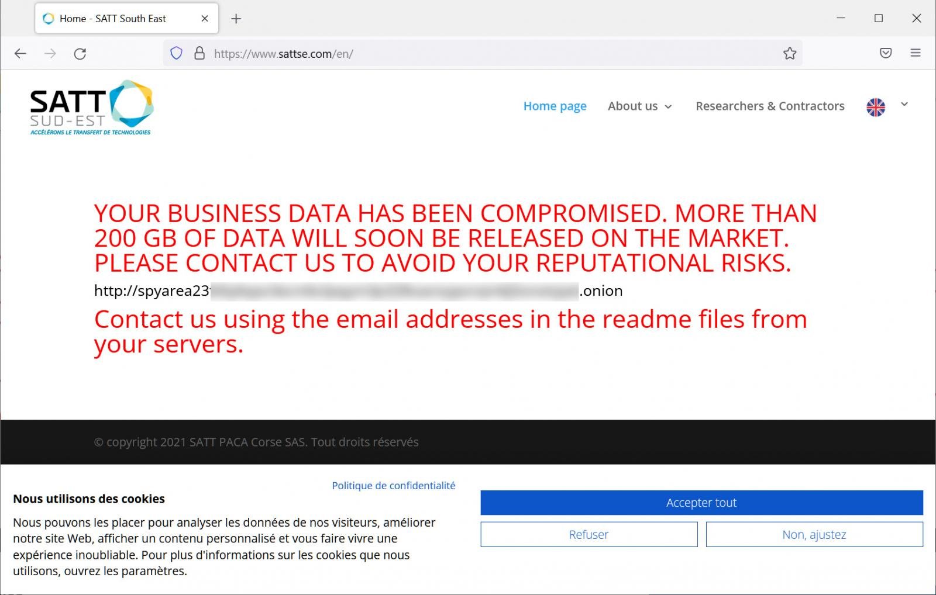Save page to Pocket icon
Image resolution: width=936 pixels, height=595 pixels.
(886, 53)
